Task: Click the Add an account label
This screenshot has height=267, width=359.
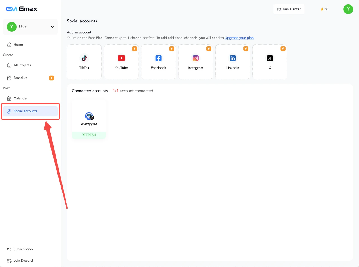Action: click(x=79, y=32)
